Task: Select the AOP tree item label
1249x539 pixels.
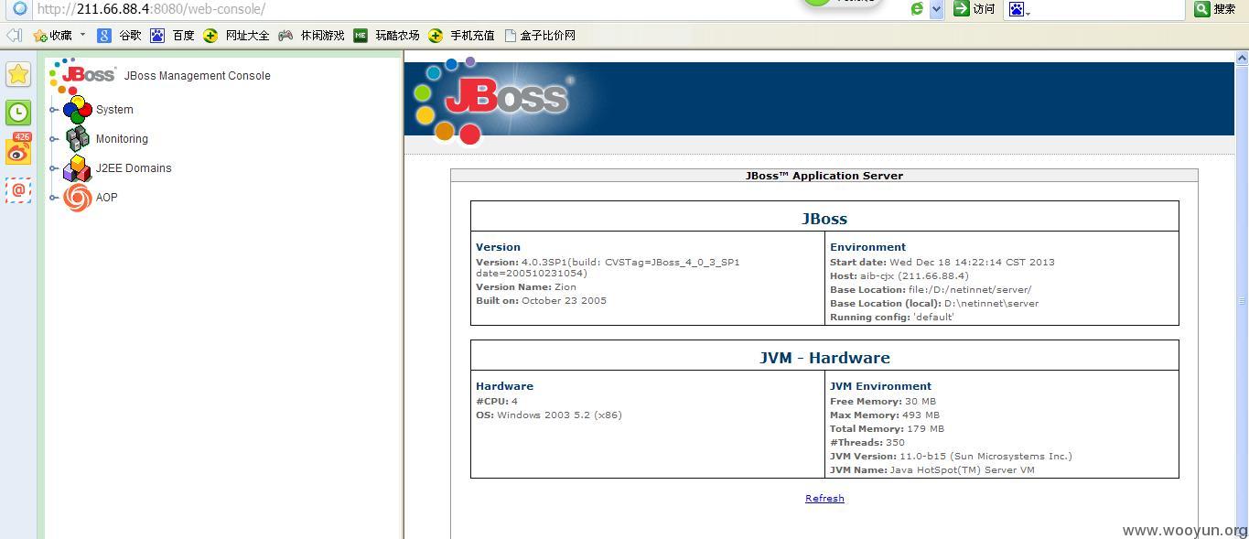Action: pos(107,198)
